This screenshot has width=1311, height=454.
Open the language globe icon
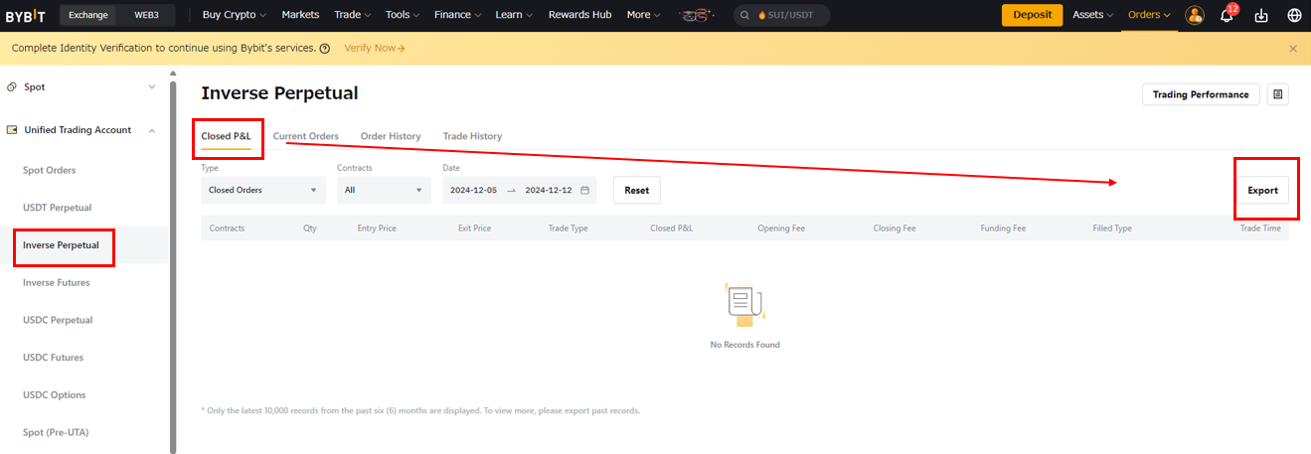coord(1294,15)
